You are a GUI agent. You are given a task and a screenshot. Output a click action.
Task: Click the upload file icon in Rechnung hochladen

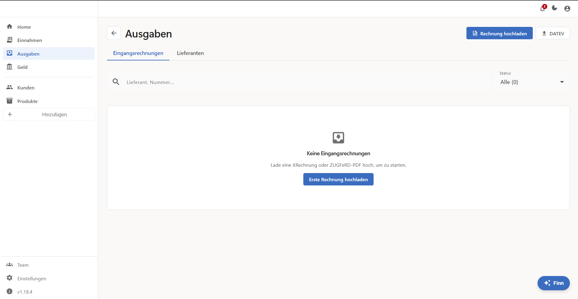[475, 33]
